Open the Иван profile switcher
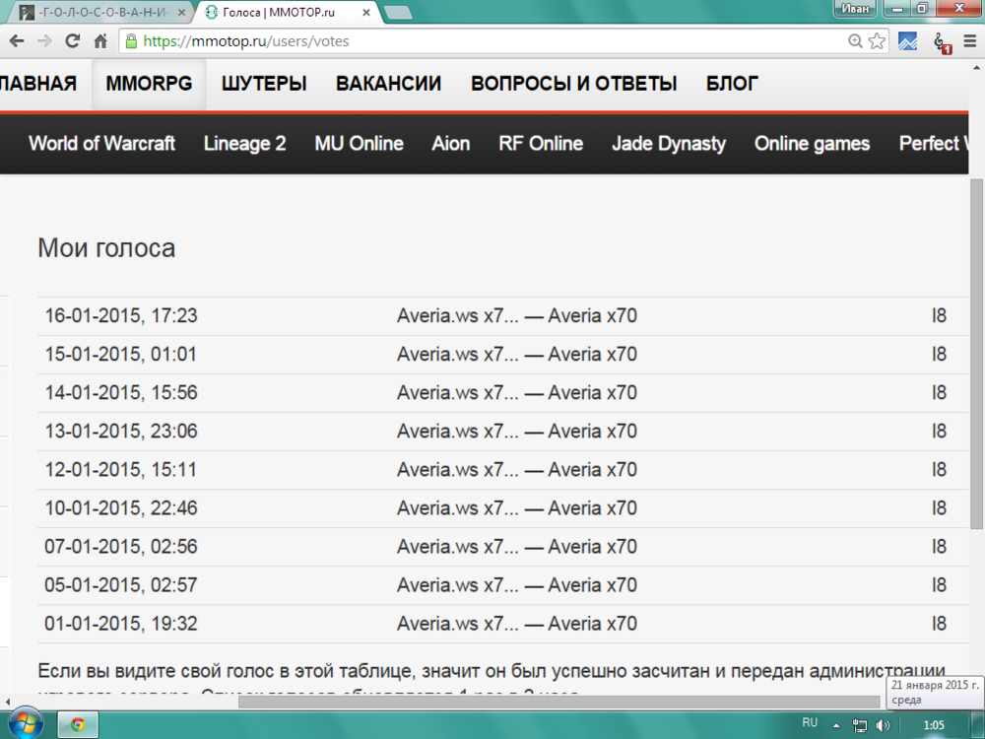The width and height of the screenshot is (985, 739). tap(855, 7)
